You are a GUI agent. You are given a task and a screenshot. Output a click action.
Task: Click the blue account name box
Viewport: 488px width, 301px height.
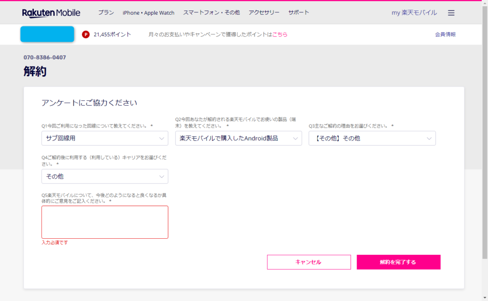(x=47, y=34)
